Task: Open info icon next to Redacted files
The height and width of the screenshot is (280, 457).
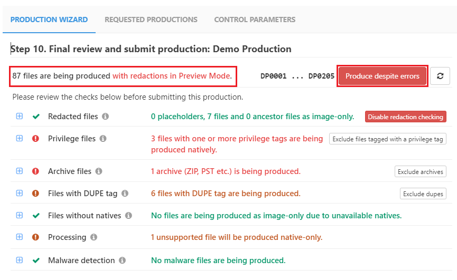Action: [x=105, y=117]
